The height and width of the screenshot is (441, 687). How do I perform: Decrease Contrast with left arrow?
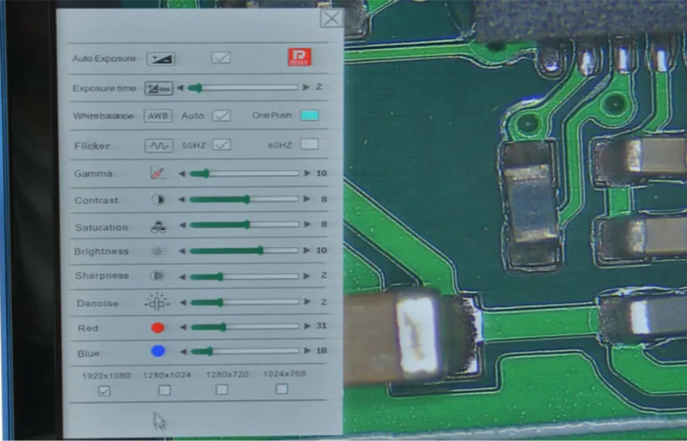coord(182,200)
